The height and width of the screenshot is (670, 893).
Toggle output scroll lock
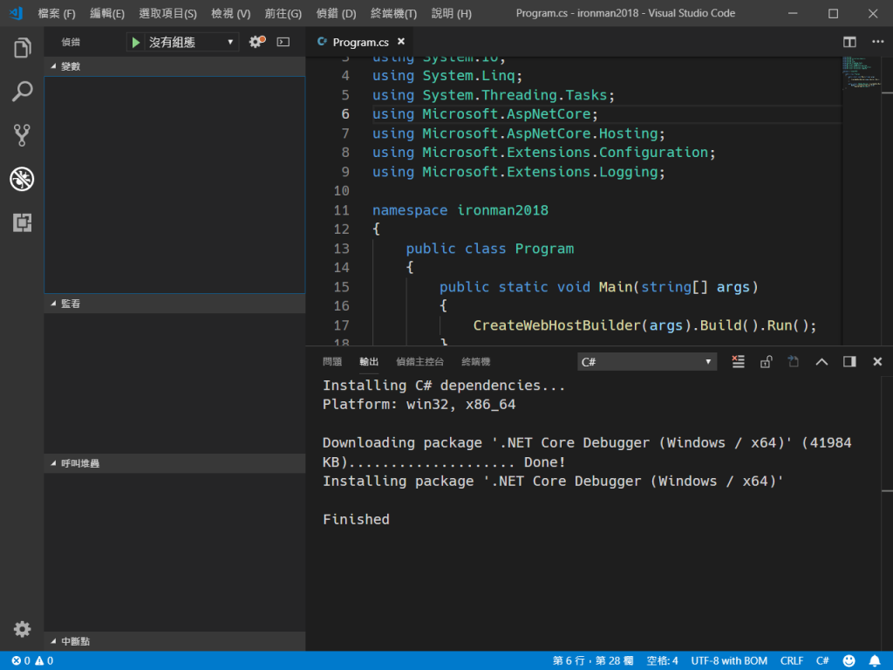point(766,362)
